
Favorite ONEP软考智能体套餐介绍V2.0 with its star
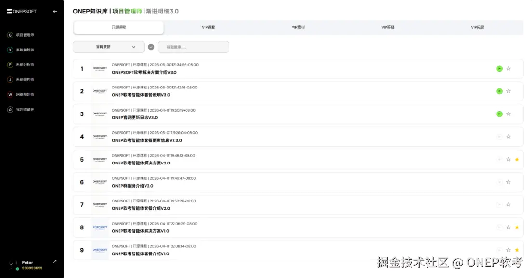click(x=508, y=204)
